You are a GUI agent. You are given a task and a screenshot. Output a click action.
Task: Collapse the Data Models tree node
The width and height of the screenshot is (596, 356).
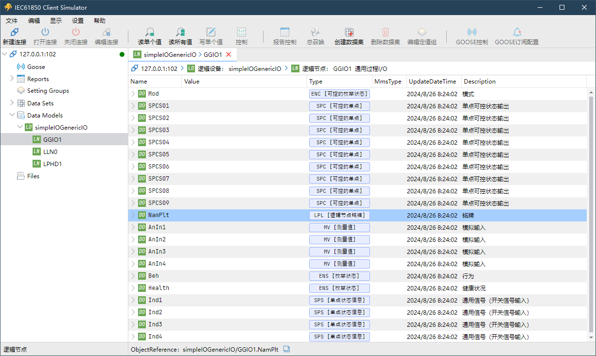pos(12,115)
